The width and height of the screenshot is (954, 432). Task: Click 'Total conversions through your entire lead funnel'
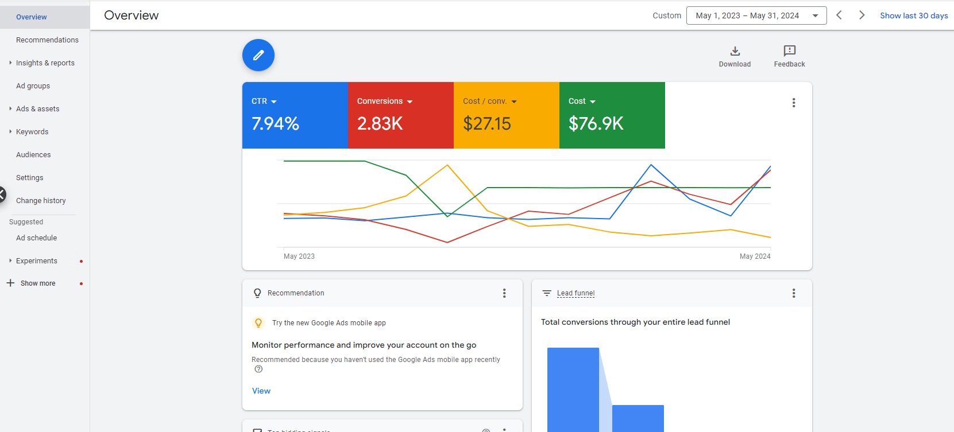[x=635, y=322]
